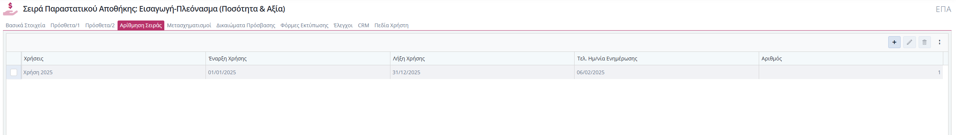Open the Έλεγχοι tab
Viewport: 956px width, 135px height.
[343, 25]
